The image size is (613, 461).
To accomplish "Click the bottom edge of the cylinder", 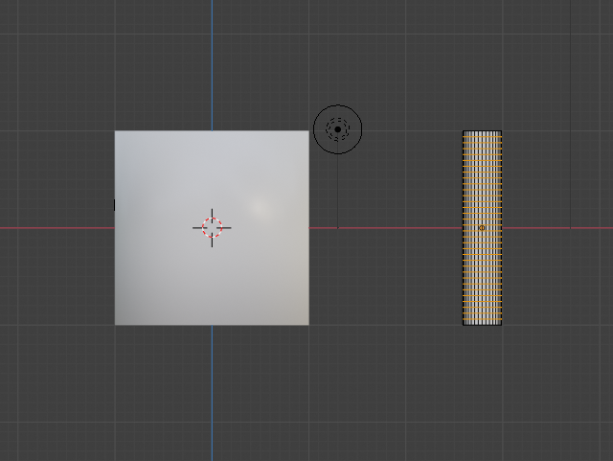I will pos(482,325).
